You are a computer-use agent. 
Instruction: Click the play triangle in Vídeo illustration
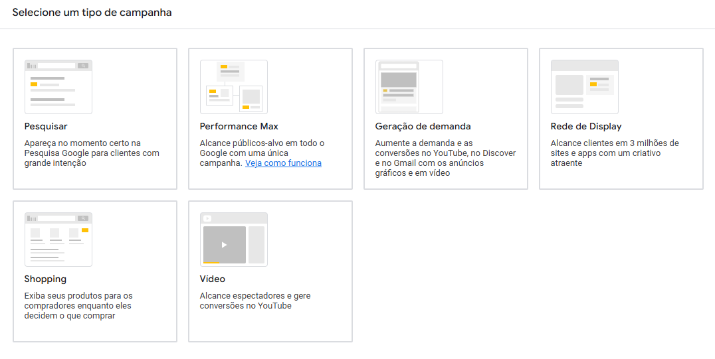coord(224,245)
